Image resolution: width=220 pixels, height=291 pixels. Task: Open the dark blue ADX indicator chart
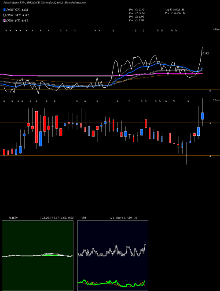[113, 256]
